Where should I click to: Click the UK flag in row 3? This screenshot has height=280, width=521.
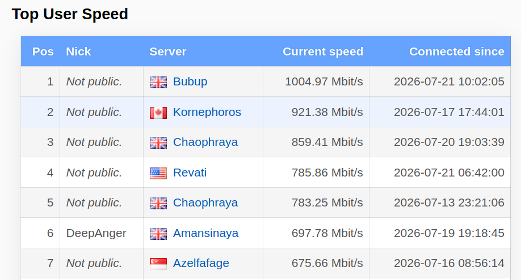click(158, 143)
